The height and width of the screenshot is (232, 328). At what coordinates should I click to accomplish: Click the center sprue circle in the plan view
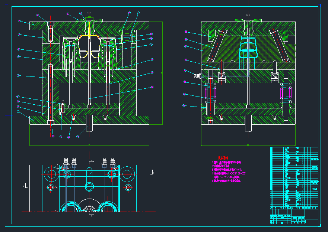[x=89, y=186]
